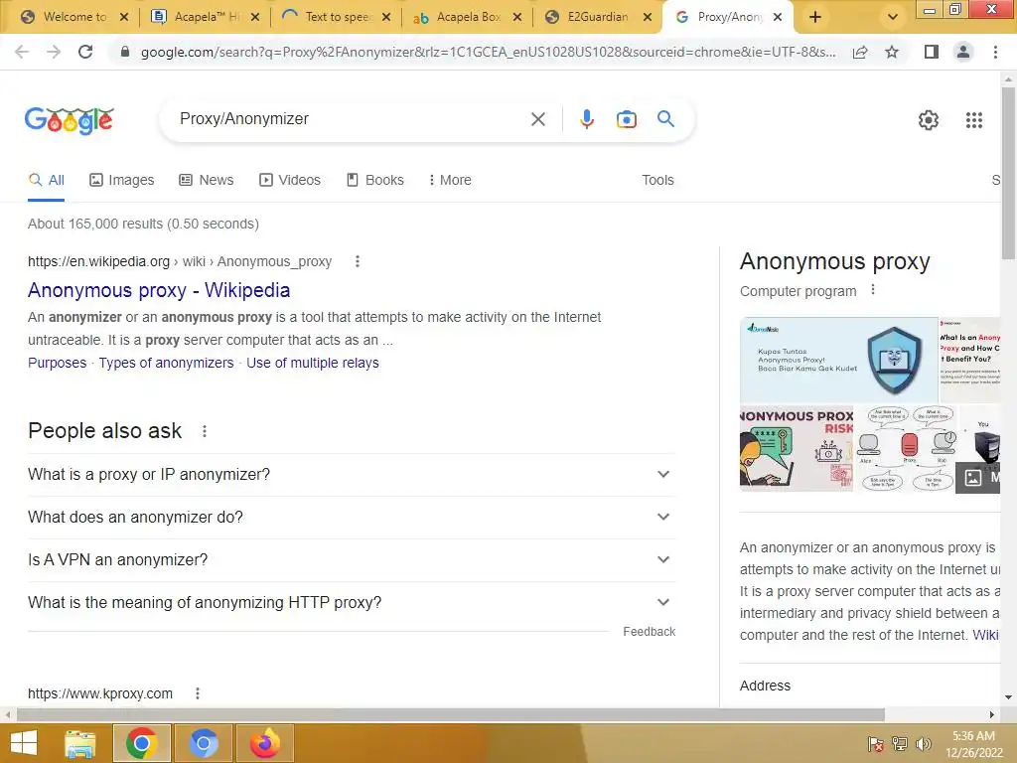Open the tab search dropdown arrow
1017x763 pixels.
coord(893,18)
